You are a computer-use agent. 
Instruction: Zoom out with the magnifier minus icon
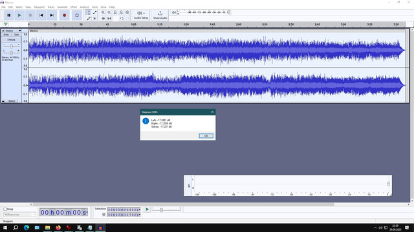109,12
